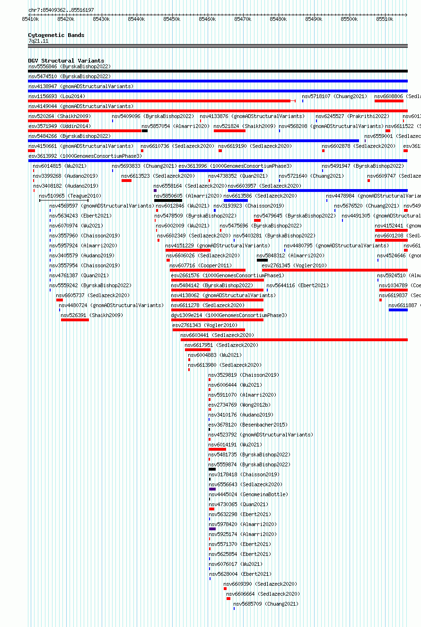The height and width of the screenshot is (627, 421).
Task: Click nsv5685709 Chuang2021 label
Action: [x=266, y=604]
